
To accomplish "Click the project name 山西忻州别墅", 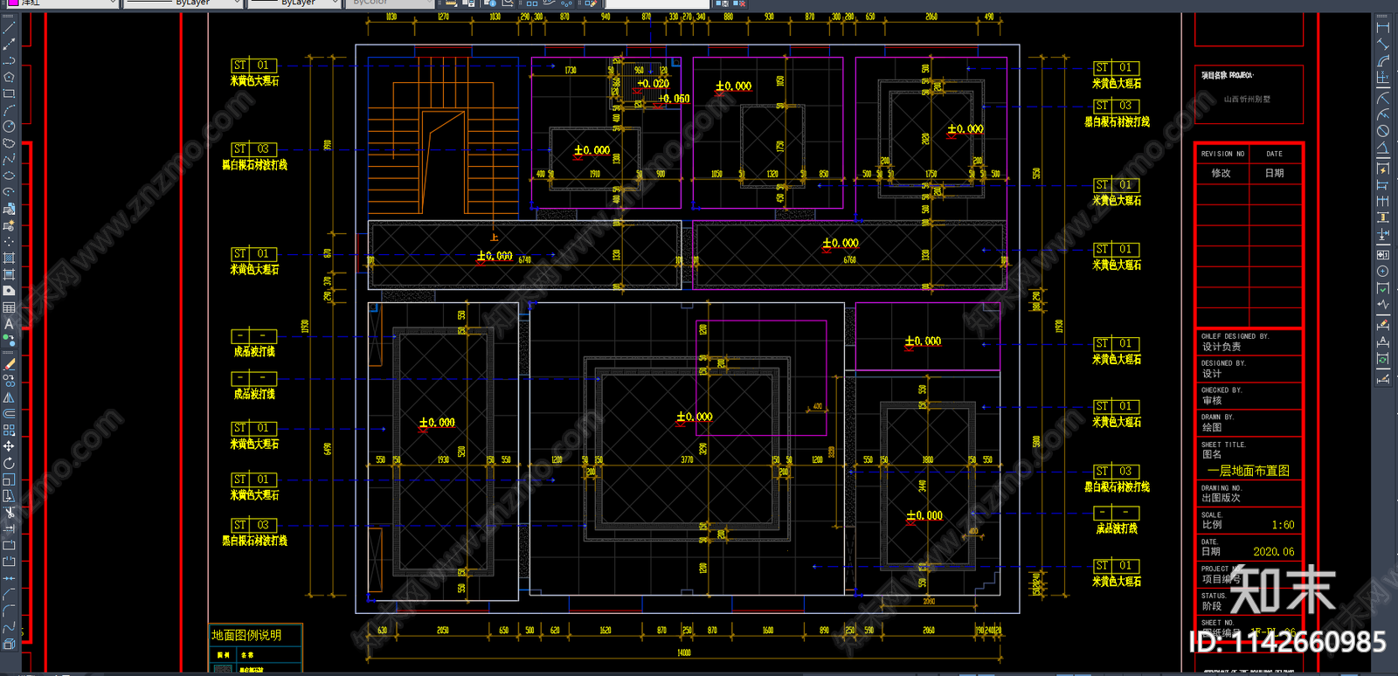I will [x=1247, y=100].
